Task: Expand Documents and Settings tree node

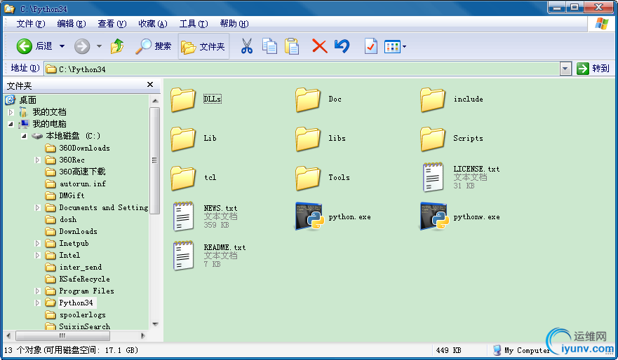Action: coord(38,208)
